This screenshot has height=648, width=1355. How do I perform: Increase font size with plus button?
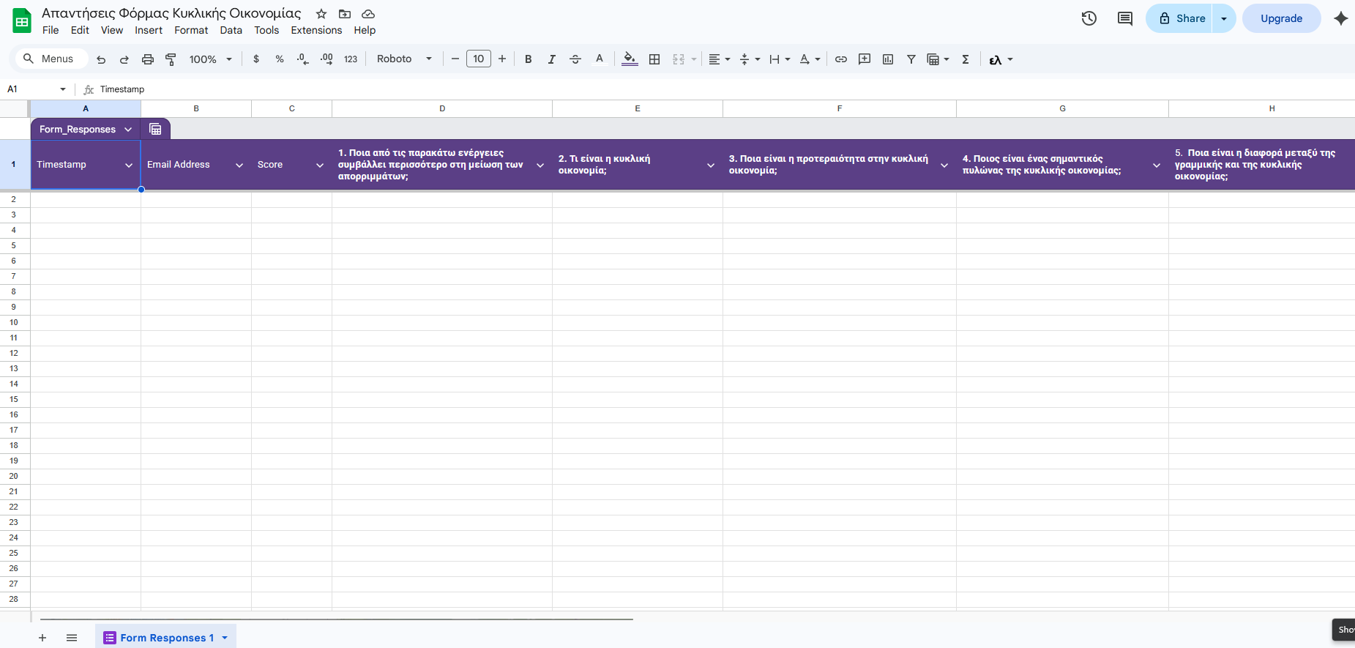502,59
